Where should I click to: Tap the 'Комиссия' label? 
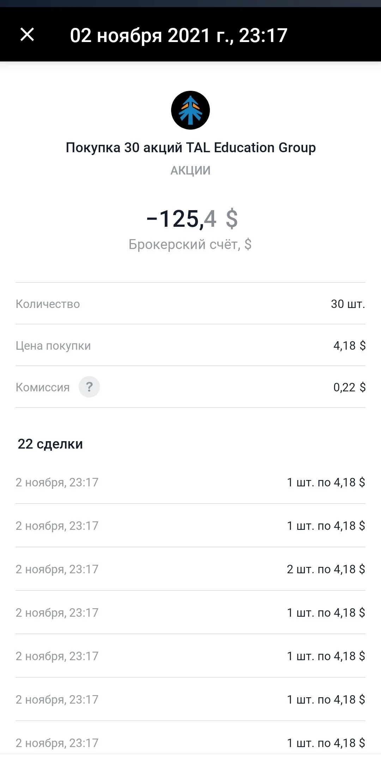click(x=43, y=387)
